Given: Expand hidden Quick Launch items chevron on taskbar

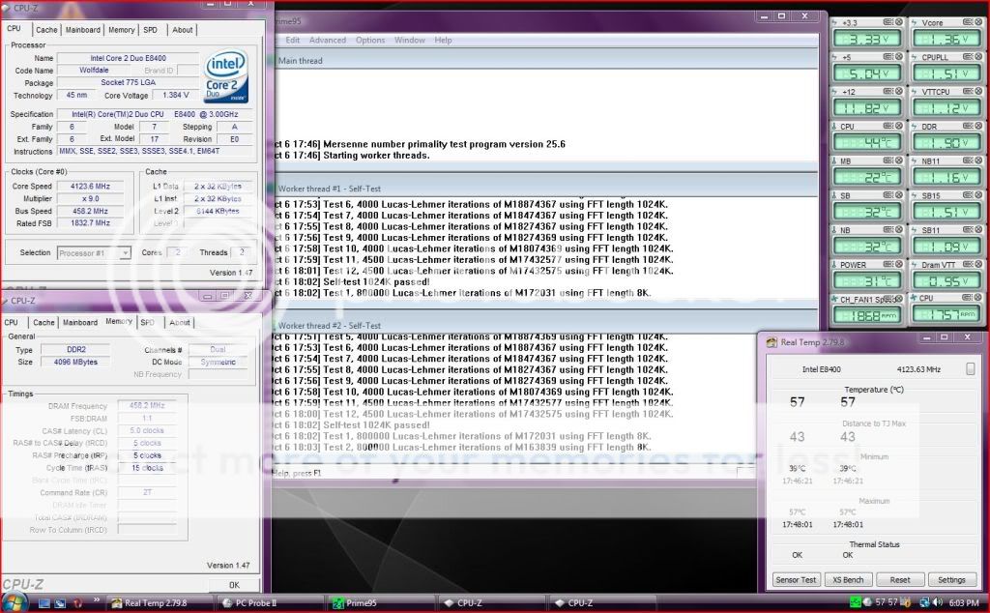Looking at the screenshot, I should click(x=96, y=599).
